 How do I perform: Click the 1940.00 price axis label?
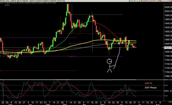click(168, 23)
